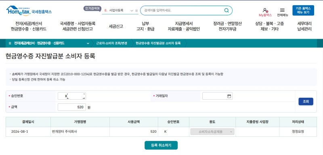
Task: Expand the breadcrumb section chevron
Action: (88, 43)
